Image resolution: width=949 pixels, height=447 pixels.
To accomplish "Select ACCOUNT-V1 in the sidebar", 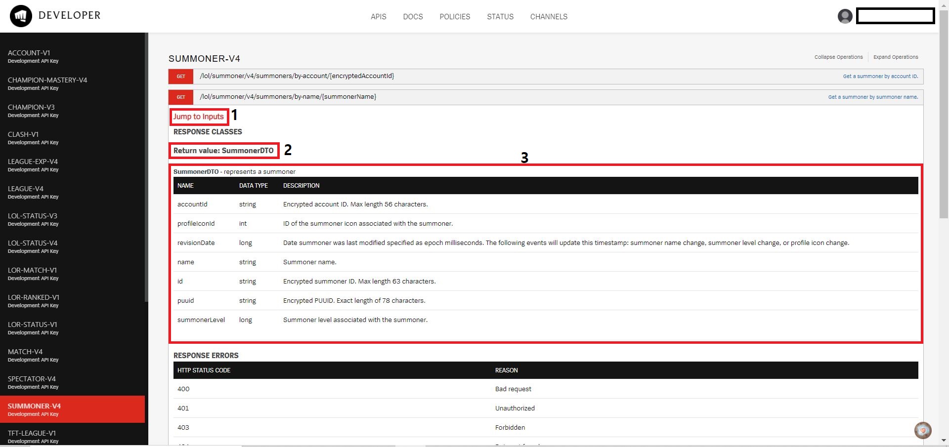I will pos(72,56).
